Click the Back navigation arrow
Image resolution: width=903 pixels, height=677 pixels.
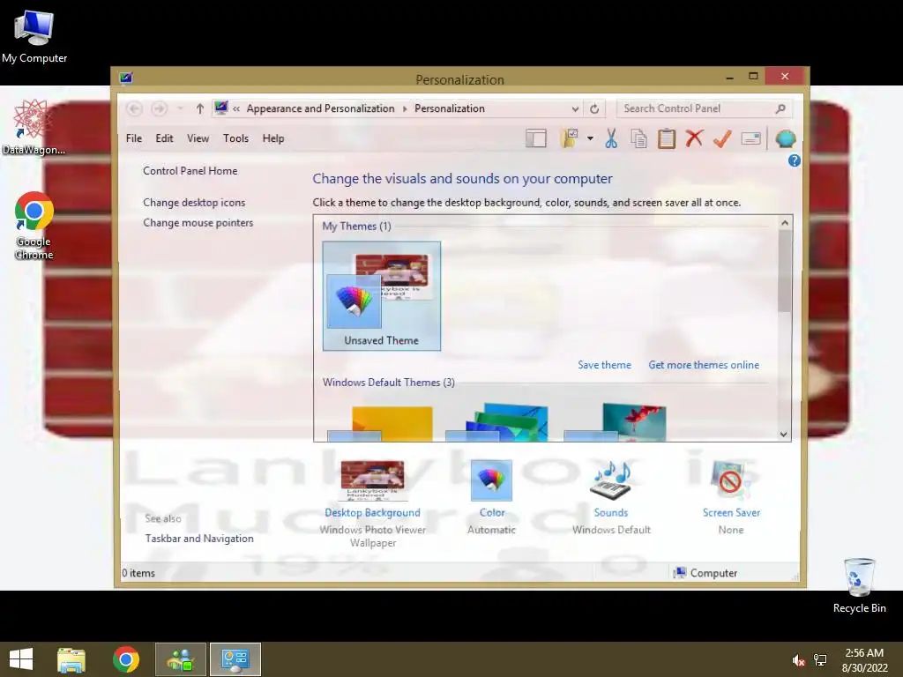coord(134,108)
